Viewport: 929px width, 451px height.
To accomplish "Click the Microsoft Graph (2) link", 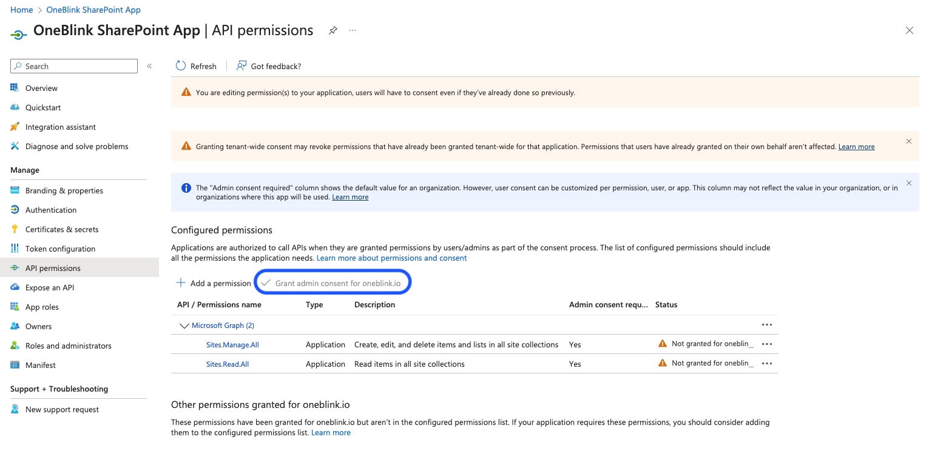I will 223,326.
